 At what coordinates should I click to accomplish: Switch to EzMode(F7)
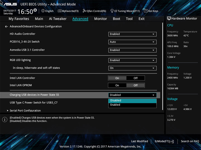click(164, 141)
